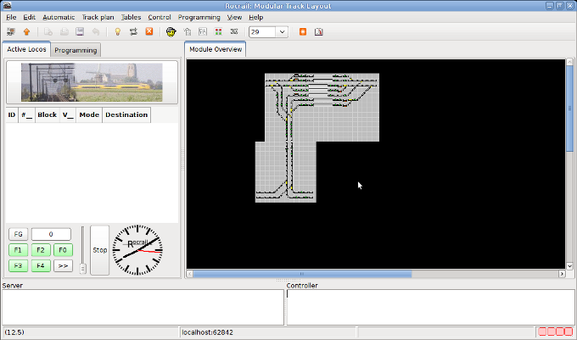Toggle the F0 lights function button
Screen dimensions: 577x340
[x=63, y=250]
